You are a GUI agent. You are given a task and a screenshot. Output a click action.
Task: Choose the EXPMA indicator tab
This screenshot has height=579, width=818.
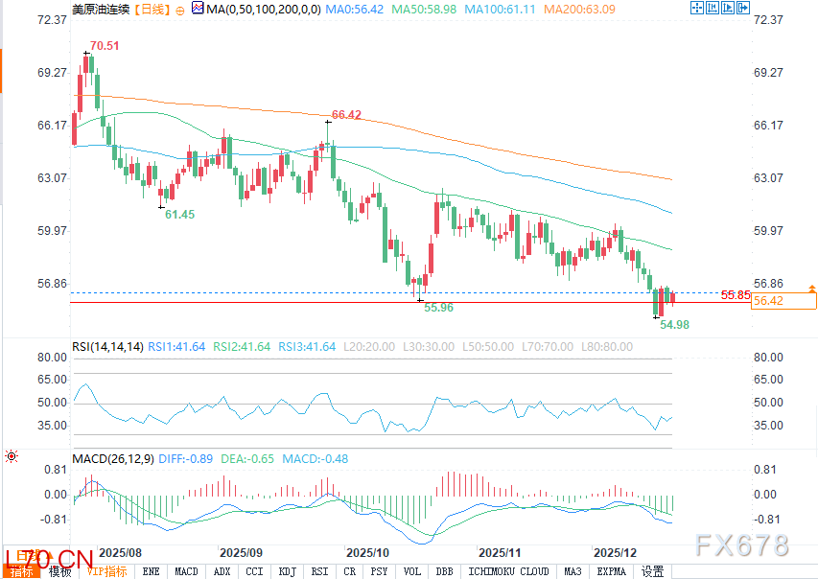tap(611, 571)
